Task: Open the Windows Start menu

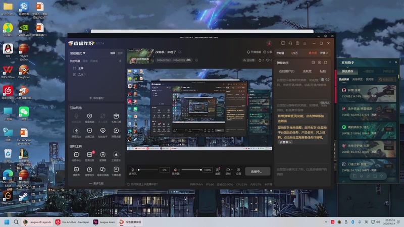Action: point(7,222)
